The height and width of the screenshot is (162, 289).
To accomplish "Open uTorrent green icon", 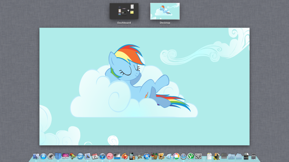I will pos(191,156).
